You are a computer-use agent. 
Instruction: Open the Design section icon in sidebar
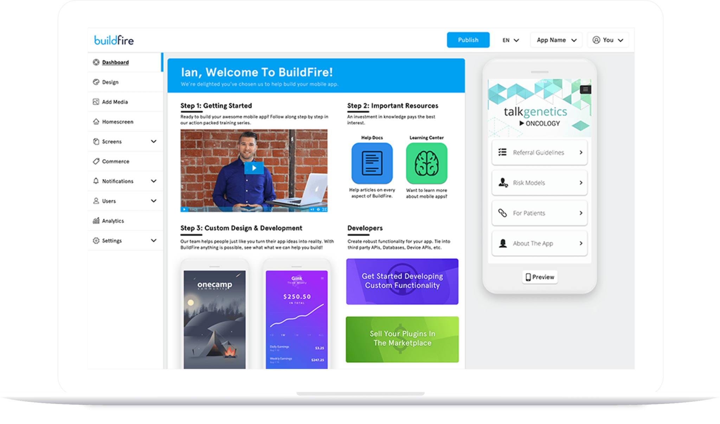pos(96,82)
